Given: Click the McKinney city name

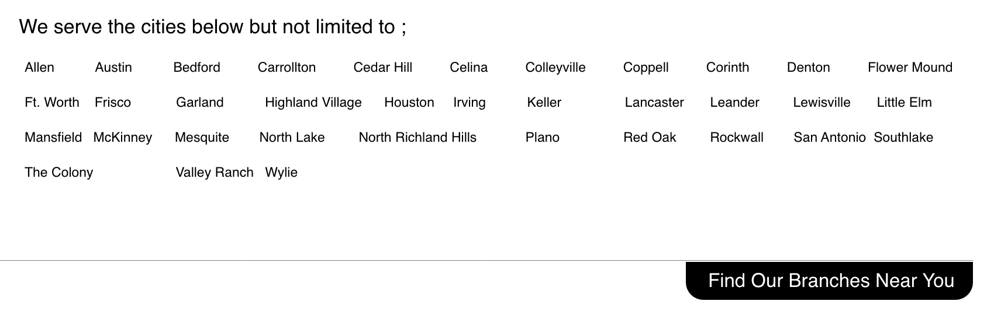Looking at the screenshot, I should coord(122,138).
